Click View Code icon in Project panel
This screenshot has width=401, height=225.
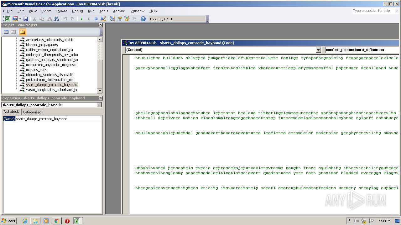coord(6,32)
